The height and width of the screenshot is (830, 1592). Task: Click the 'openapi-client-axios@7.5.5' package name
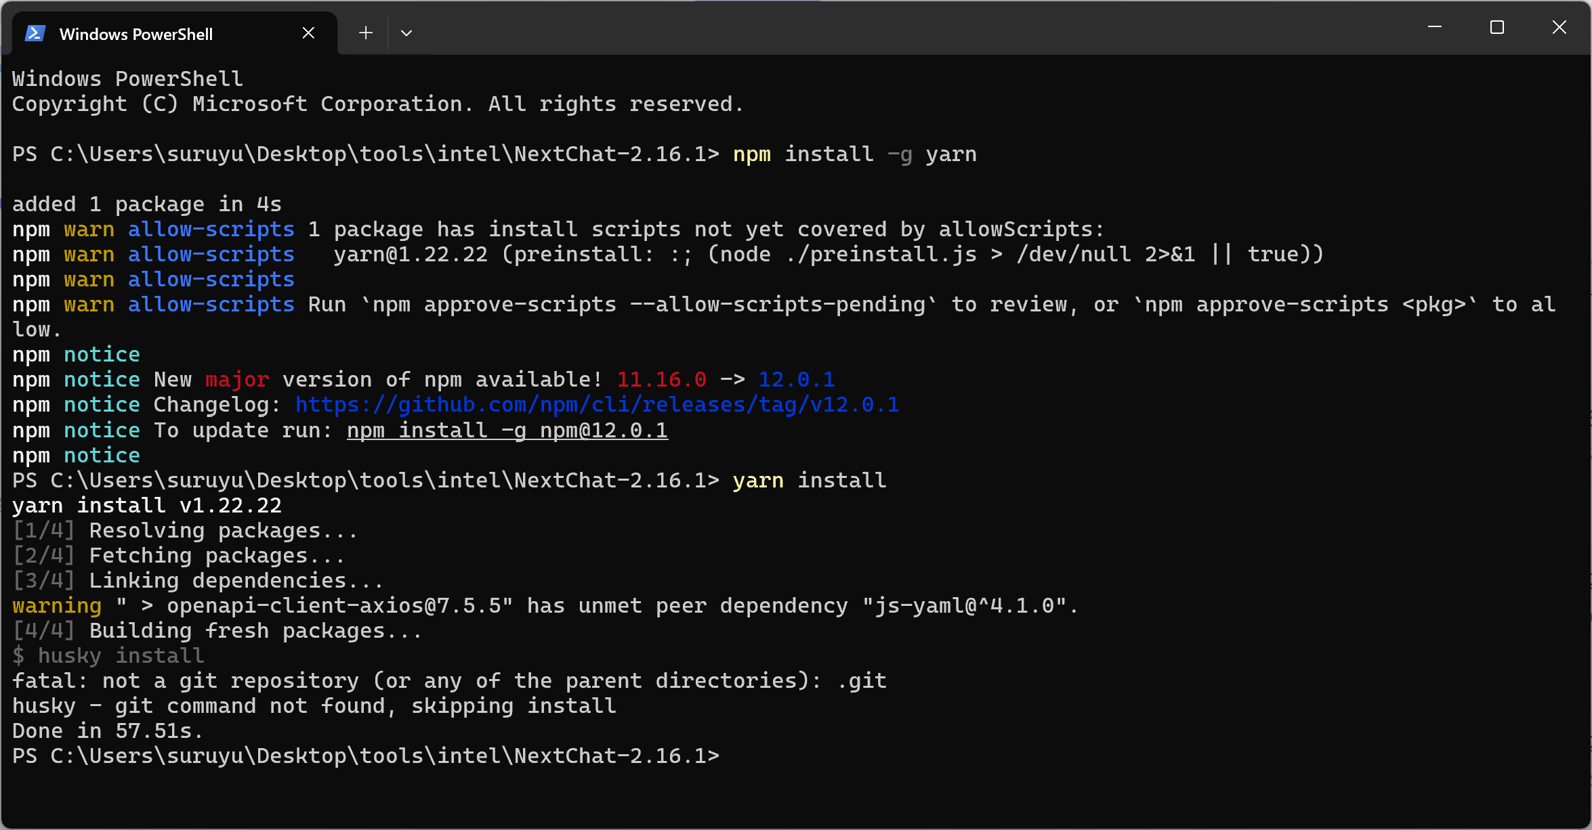click(x=333, y=606)
